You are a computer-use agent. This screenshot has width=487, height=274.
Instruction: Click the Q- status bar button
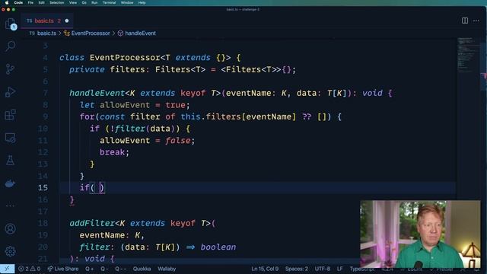pyautogui.click(x=104, y=269)
